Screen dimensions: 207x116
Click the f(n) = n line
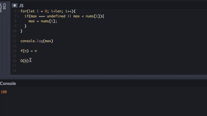click(x=29, y=51)
